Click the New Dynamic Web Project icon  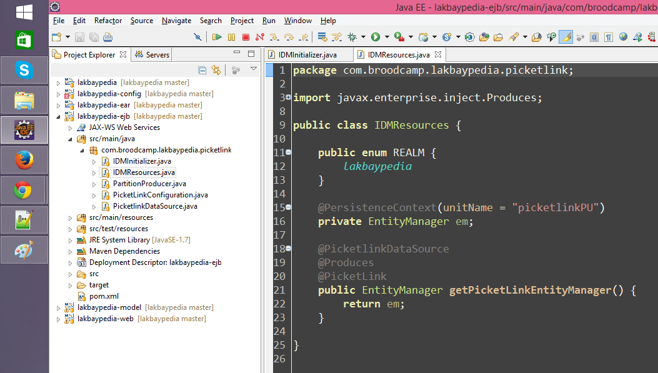click(x=424, y=37)
